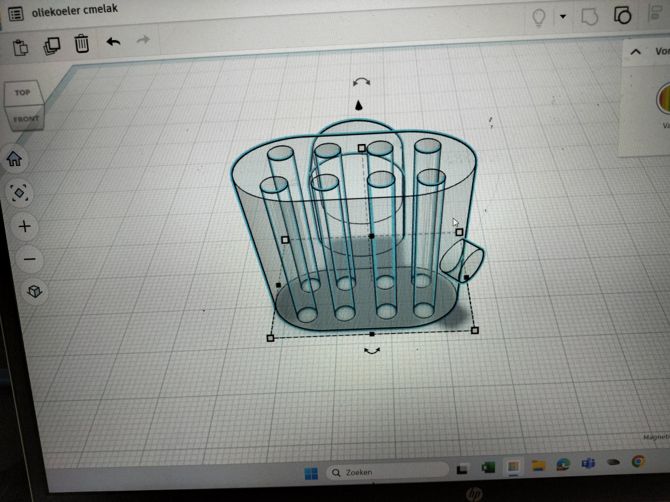
Task: Click the TOP face of view cube
Action: click(x=23, y=93)
